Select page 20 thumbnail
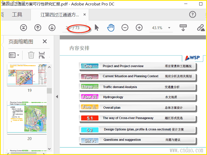 pyautogui.click(x=27, y=118)
